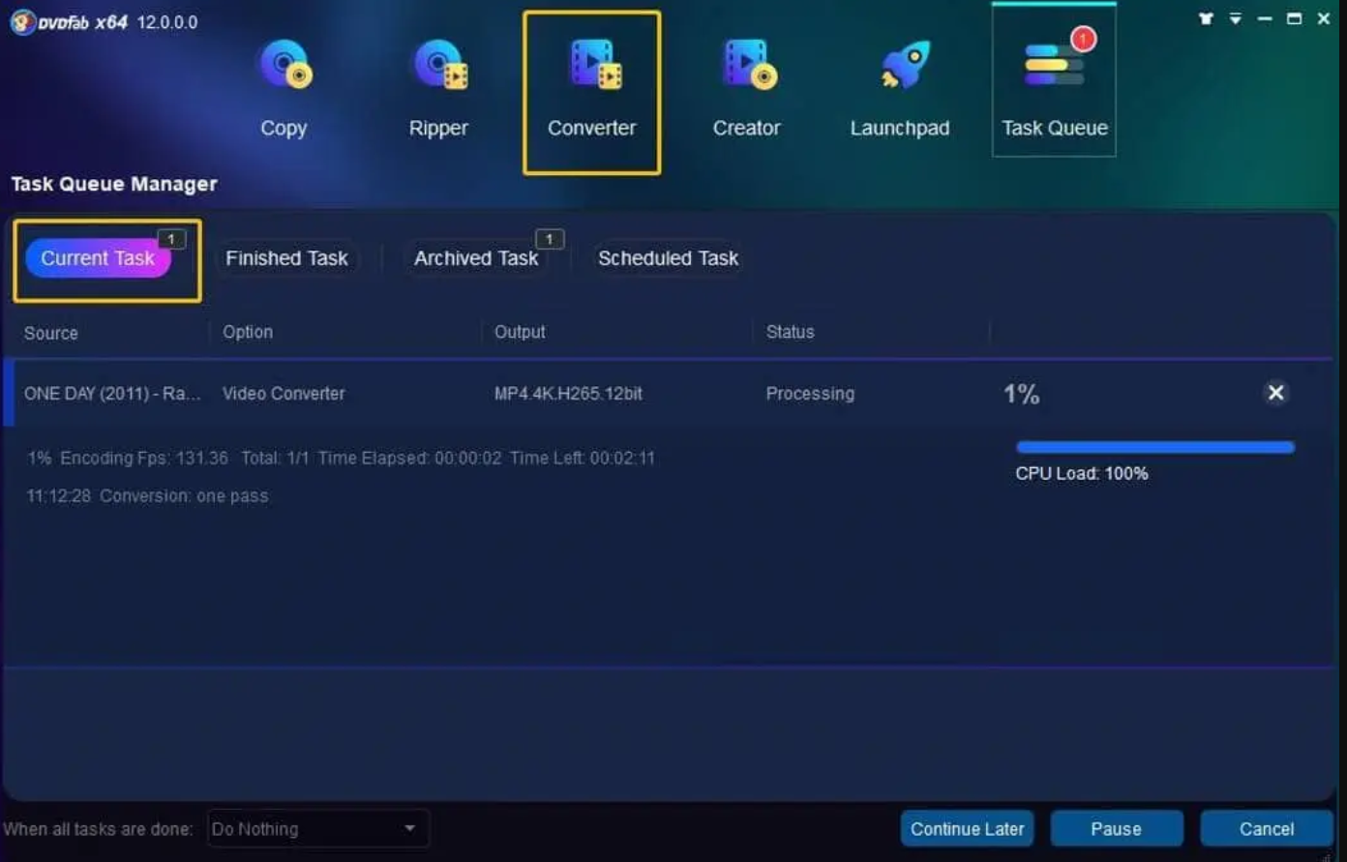Open the Creator module icon

(x=747, y=66)
